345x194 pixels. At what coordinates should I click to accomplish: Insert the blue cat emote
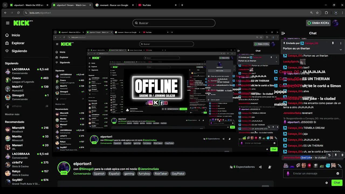click(x=328, y=165)
